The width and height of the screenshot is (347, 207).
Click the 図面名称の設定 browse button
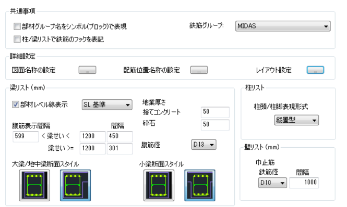pos(88,70)
